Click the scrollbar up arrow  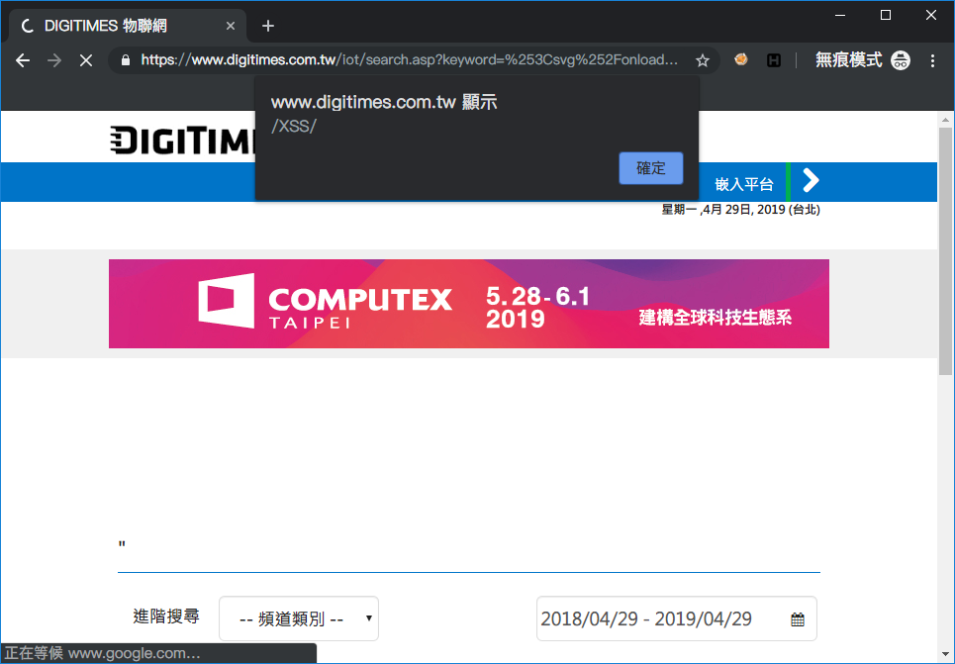tap(945, 120)
